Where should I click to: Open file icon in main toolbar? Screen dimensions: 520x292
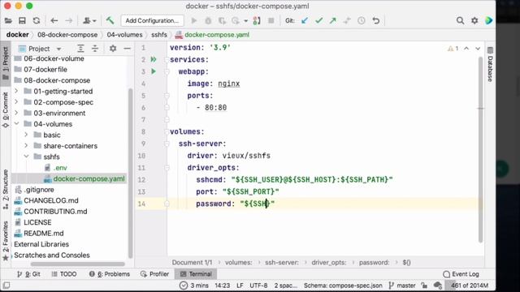[8, 20]
